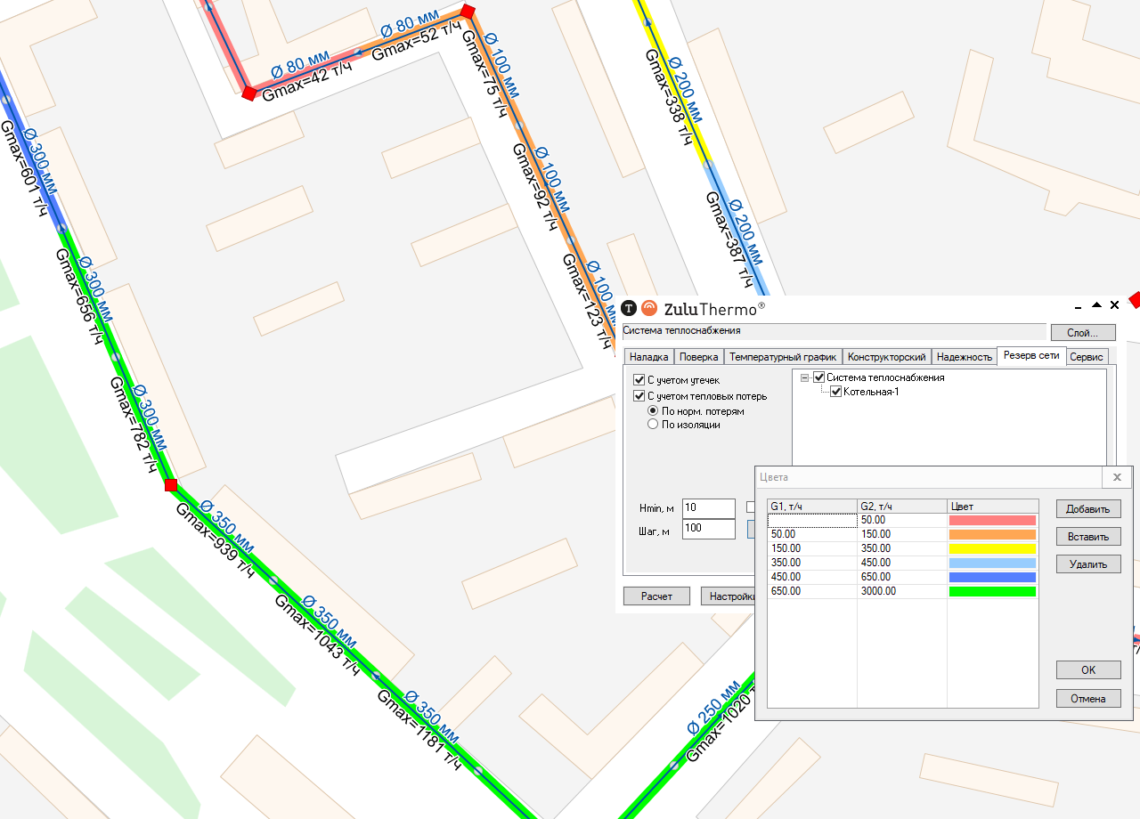Image resolution: width=1140 pixels, height=819 pixels.
Task: Uncheck Котельная-1 in the tree
Action: click(835, 392)
